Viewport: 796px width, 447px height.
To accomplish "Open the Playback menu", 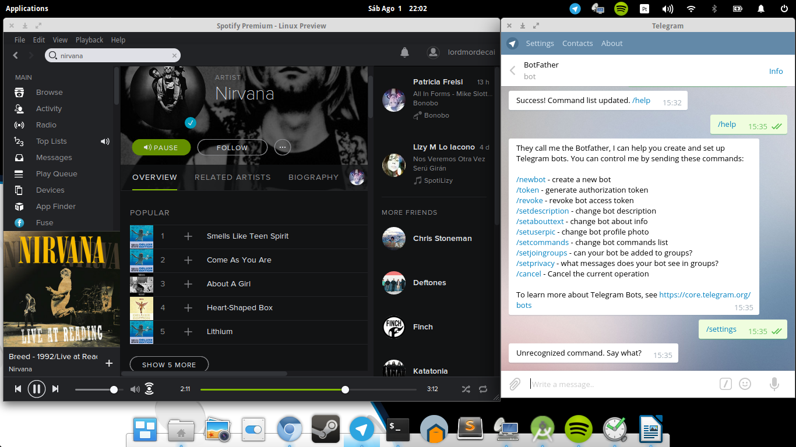I will pos(89,40).
